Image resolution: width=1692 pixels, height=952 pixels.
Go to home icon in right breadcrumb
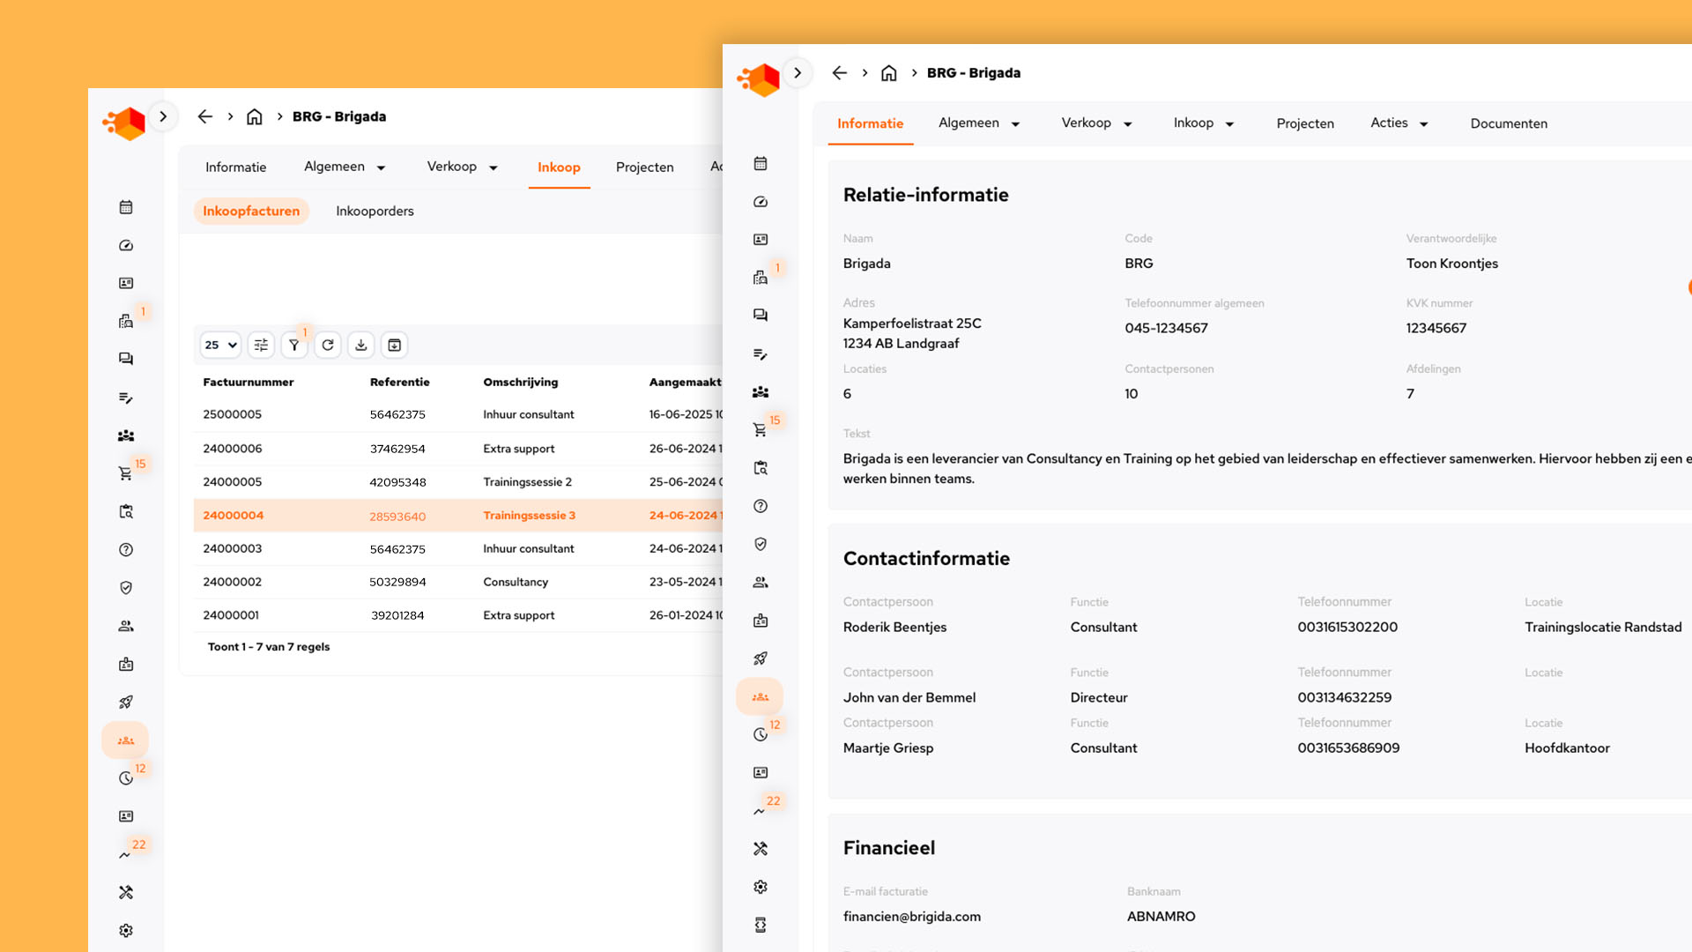[x=888, y=73]
